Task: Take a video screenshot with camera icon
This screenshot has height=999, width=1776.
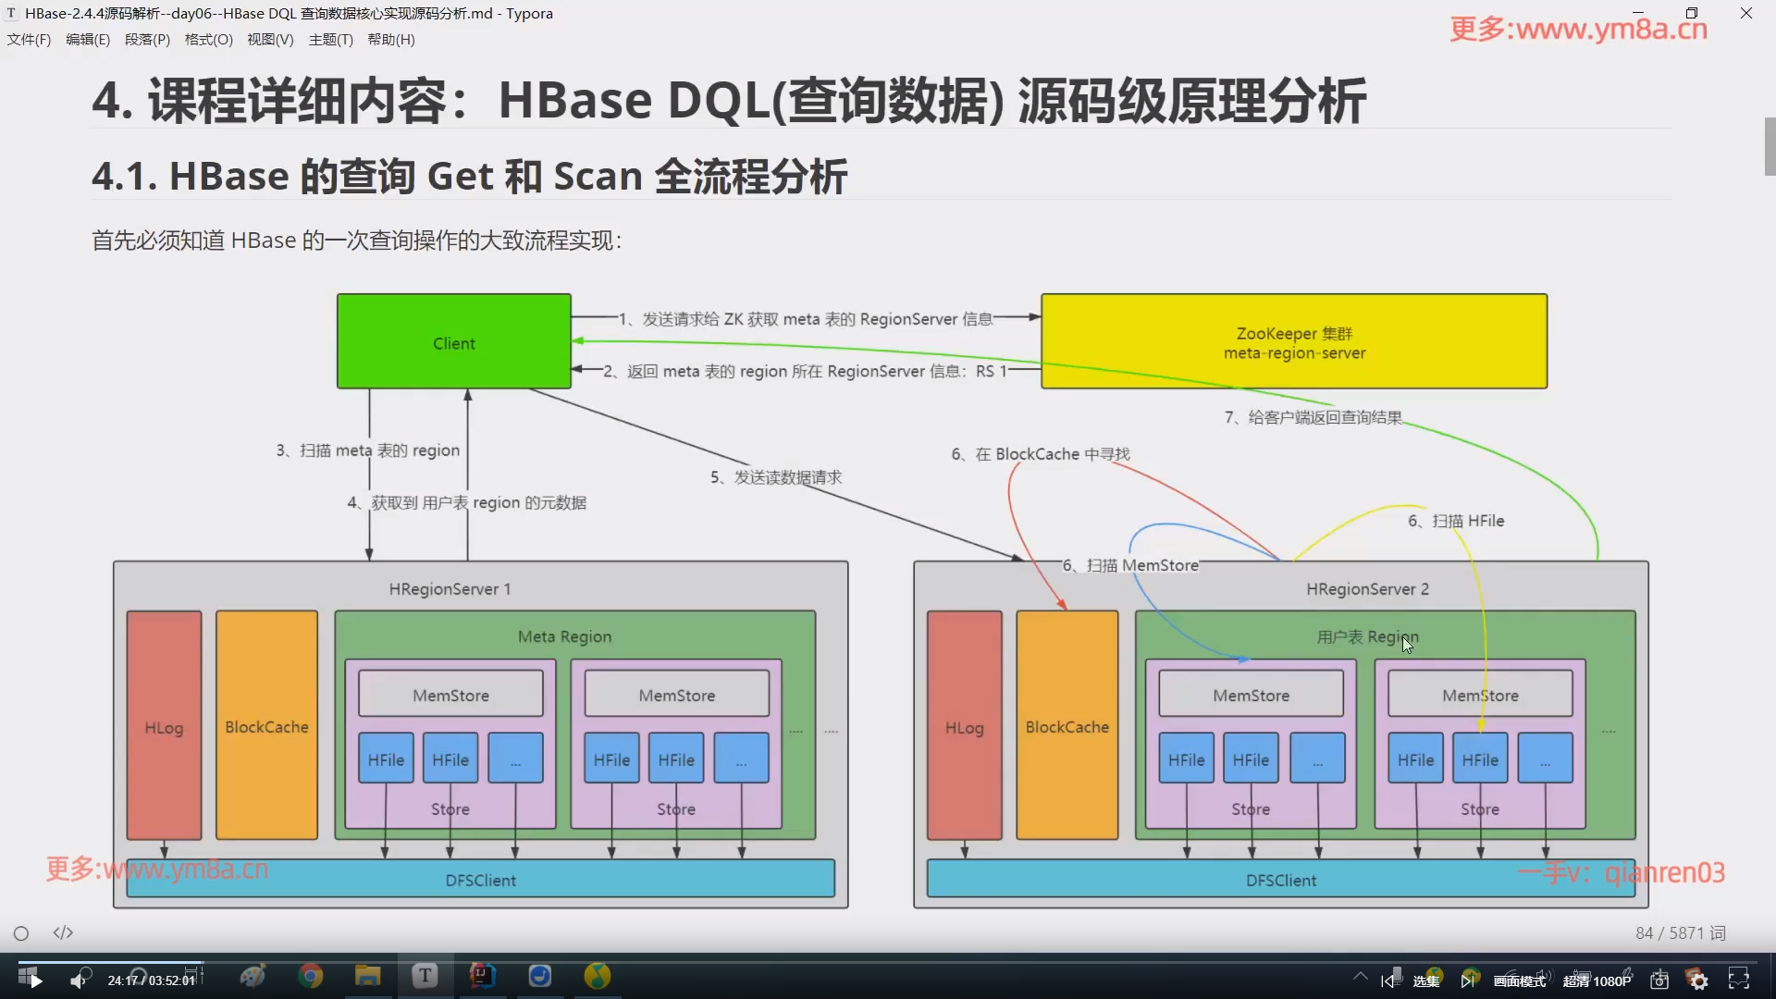Action: coord(1659,980)
